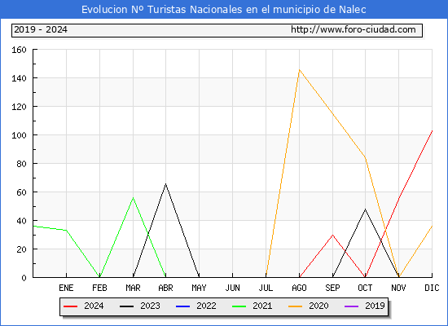Screen dimensions: 448x326
Task: Click the red 2024 legend swatch
Action: click(71, 306)
